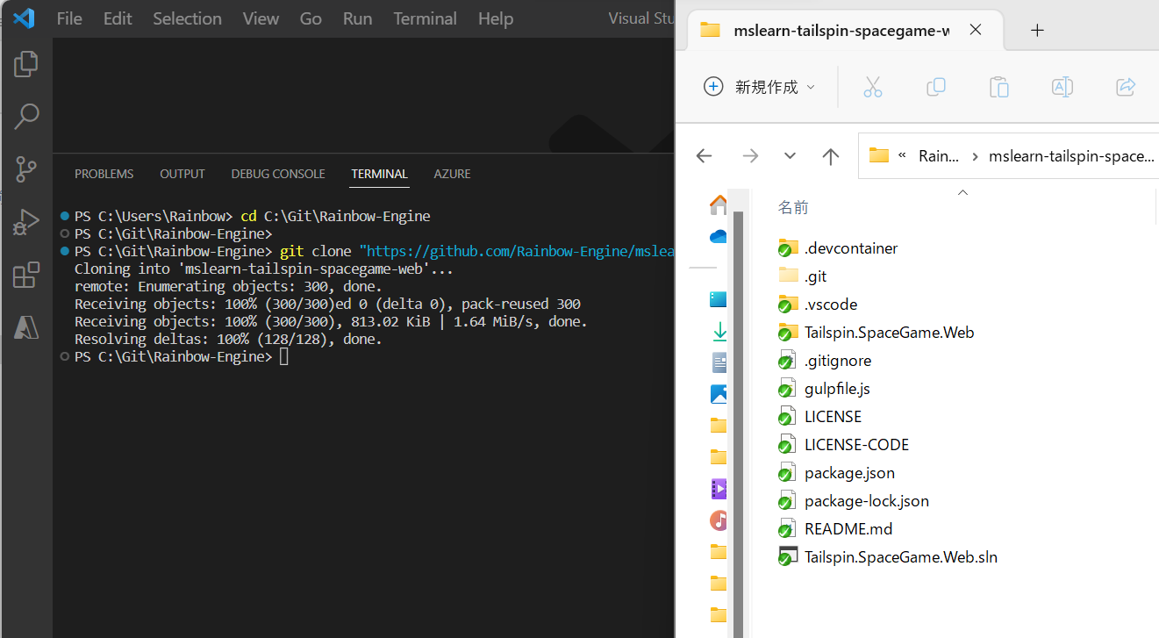
Task: Expand hidden path chevrons in address bar
Action: coord(901,156)
